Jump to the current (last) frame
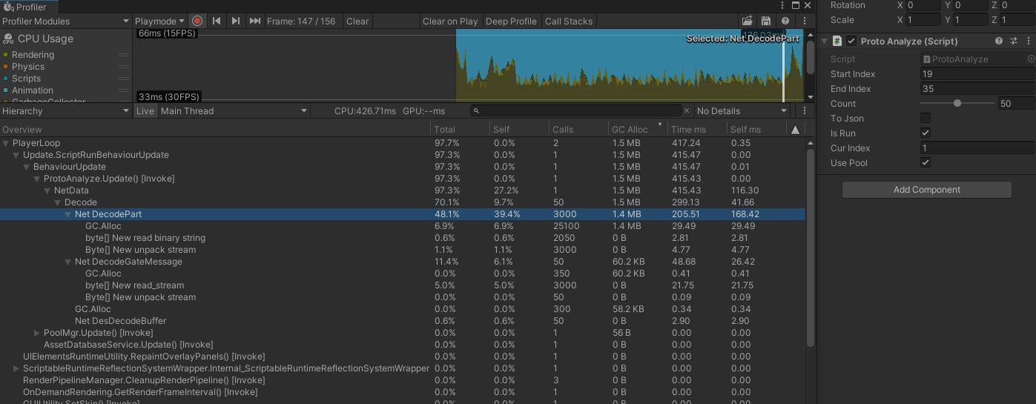 pos(255,21)
